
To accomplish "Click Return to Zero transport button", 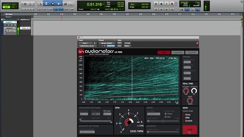I will click(156, 10).
